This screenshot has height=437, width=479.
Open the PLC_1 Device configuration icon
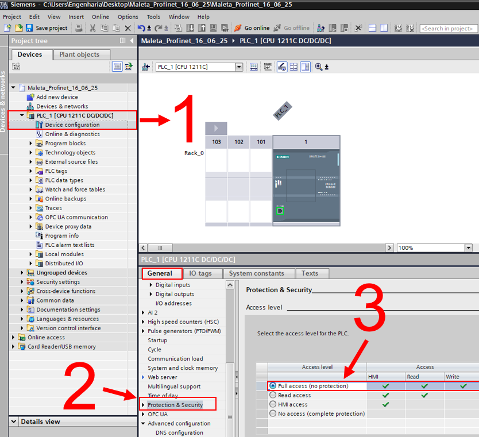pyautogui.click(x=40, y=125)
